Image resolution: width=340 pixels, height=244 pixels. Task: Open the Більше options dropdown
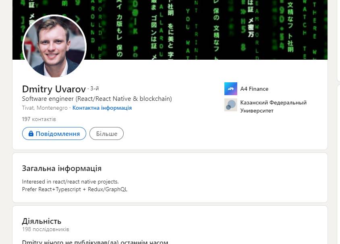106,133
